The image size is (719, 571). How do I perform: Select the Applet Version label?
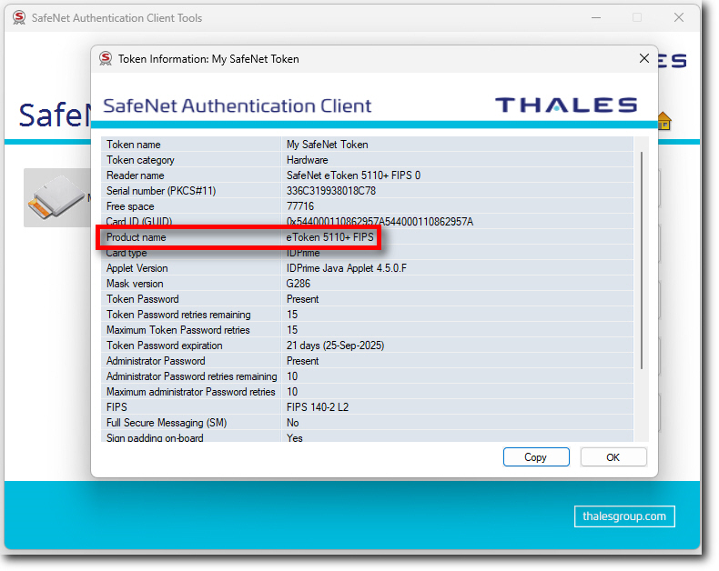(137, 268)
